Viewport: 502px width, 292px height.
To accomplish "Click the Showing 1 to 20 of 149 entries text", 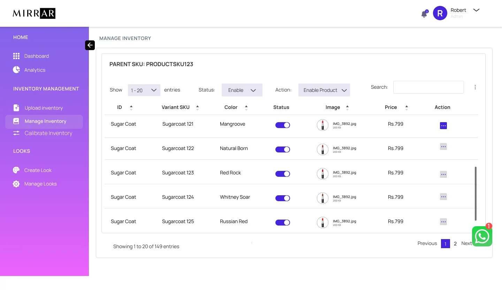I will (x=146, y=246).
